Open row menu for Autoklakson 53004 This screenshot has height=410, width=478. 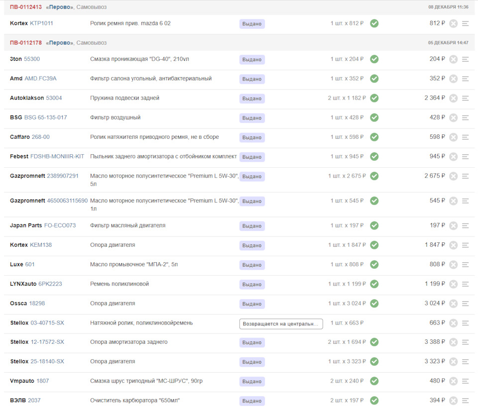(465, 98)
